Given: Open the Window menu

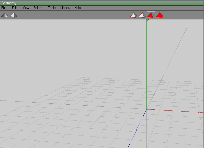Looking at the screenshot, I should pyautogui.click(x=65, y=8).
